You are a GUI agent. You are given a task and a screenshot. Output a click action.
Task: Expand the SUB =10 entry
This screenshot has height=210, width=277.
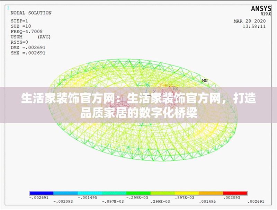pyautogui.click(x=21, y=26)
